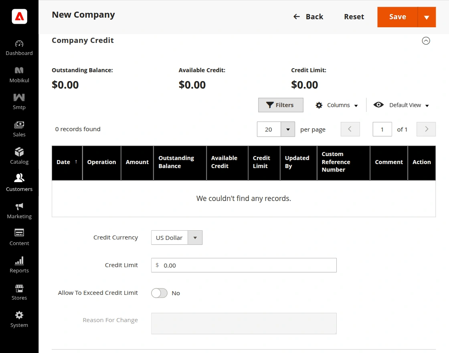Open the Stores menu
The image size is (449, 353).
(x=19, y=292)
